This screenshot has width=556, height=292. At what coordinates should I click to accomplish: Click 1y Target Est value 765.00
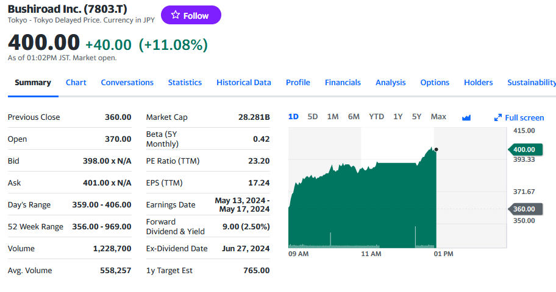tap(257, 271)
